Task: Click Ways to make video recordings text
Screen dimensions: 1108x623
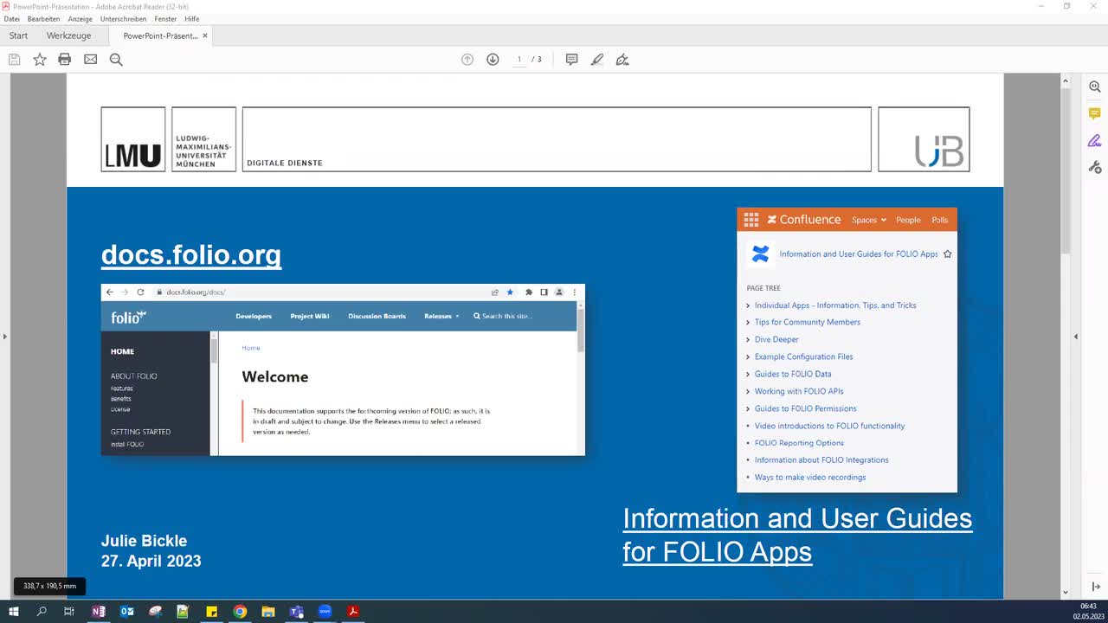Action: [x=810, y=478]
